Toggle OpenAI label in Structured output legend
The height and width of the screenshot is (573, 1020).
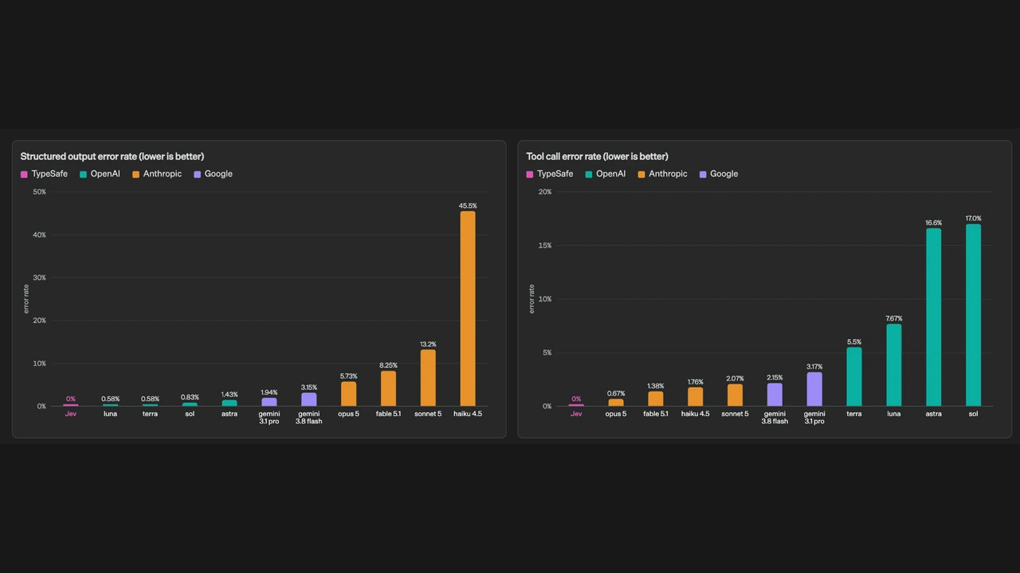pyautogui.click(x=105, y=174)
